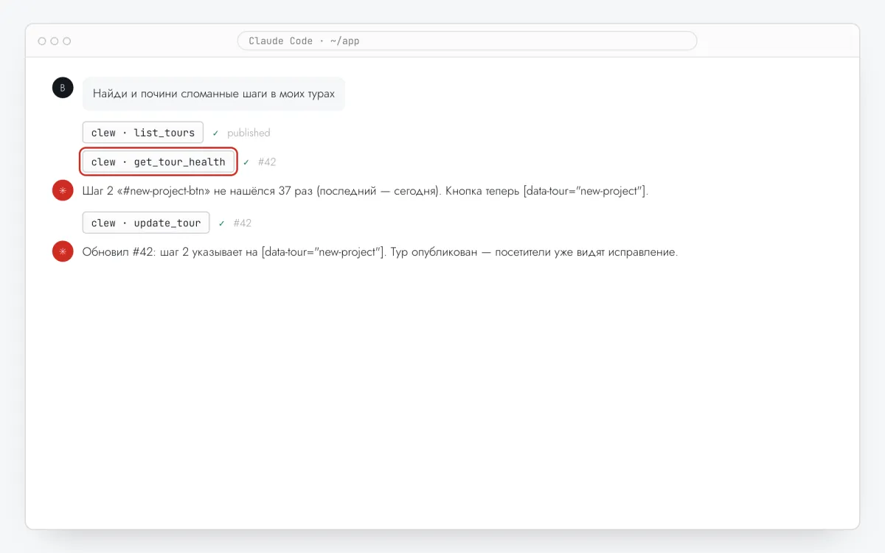This screenshot has height=553, width=885.
Task: Open the clew · list_tours tool call
Action: pos(143,133)
